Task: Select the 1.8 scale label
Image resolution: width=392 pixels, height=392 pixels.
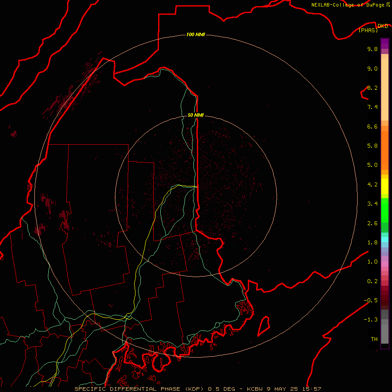Action: [372, 243]
